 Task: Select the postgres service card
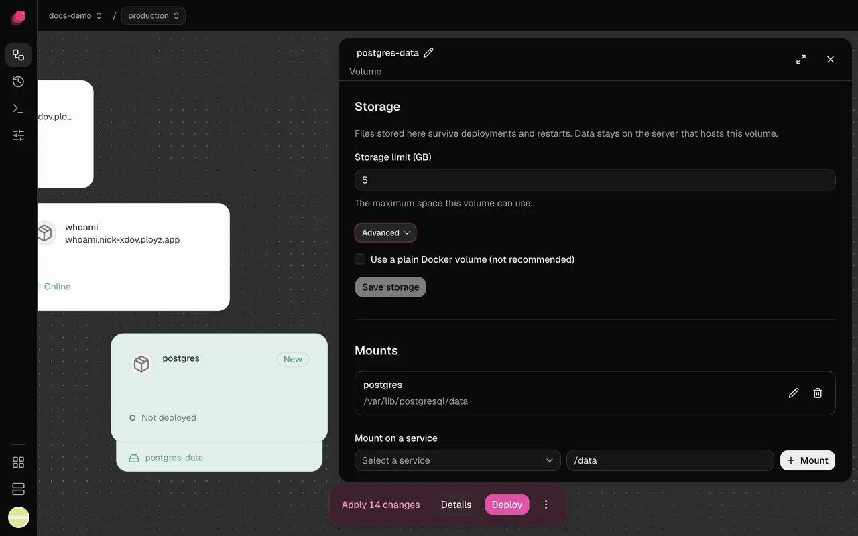click(219, 387)
